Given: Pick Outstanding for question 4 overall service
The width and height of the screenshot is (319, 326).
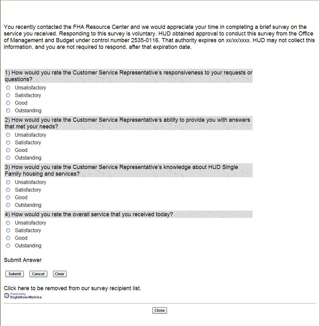Looking at the screenshot, I should click(x=8, y=245).
